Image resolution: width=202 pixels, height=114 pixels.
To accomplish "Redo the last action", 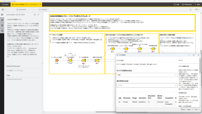I will click(13, 9).
